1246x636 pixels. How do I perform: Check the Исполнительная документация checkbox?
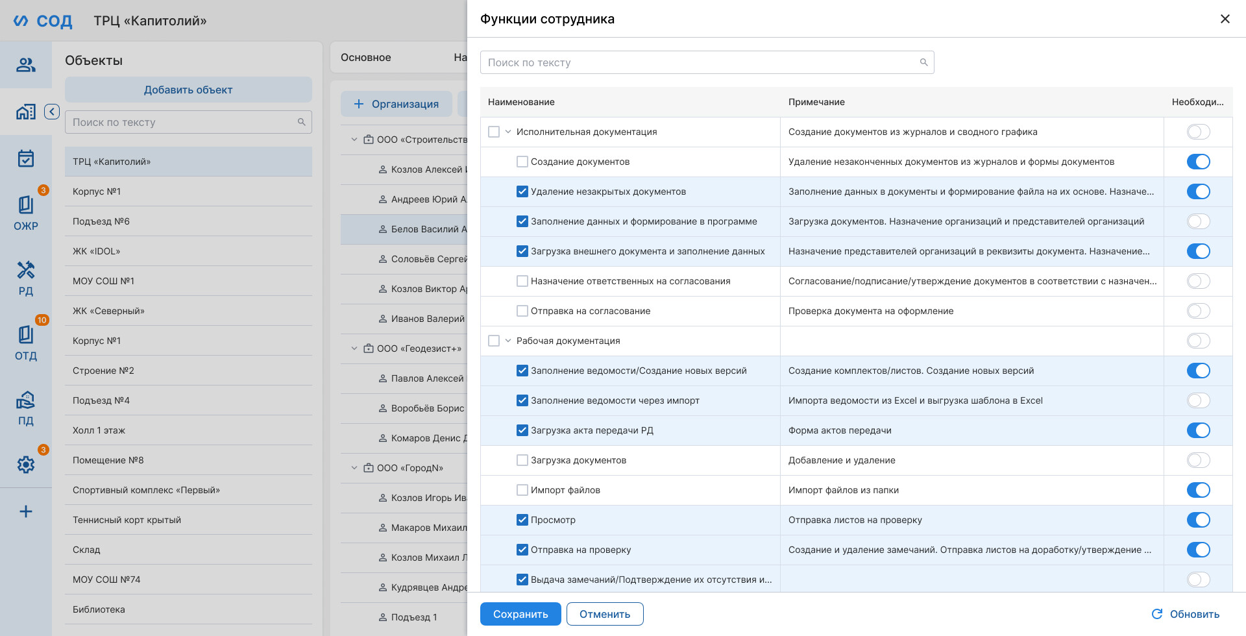click(494, 132)
